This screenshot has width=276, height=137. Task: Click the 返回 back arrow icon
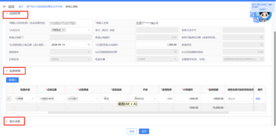tap(4, 6)
